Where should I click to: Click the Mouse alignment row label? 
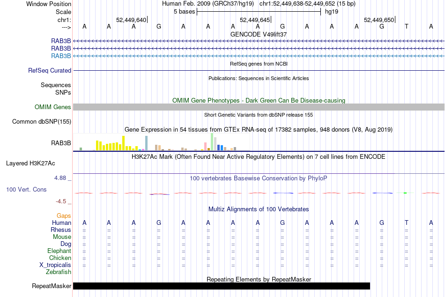coord(62,237)
